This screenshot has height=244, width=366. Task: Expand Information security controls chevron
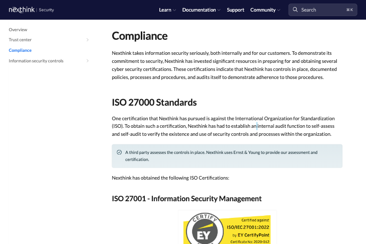tap(87, 61)
